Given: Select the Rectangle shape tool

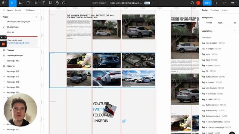Looking at the screenshot, I should [x=28, y=3].
